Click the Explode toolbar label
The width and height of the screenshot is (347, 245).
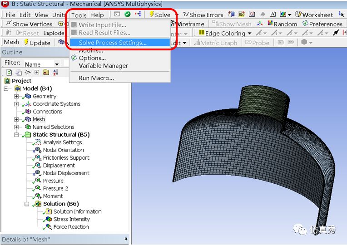point(54,33)
